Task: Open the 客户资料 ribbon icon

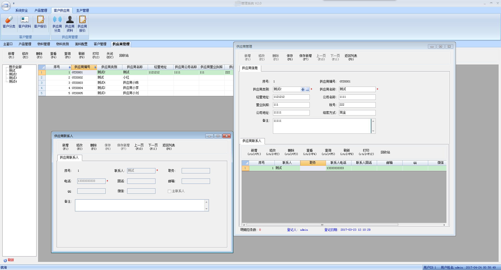Action: click(25, 22)
